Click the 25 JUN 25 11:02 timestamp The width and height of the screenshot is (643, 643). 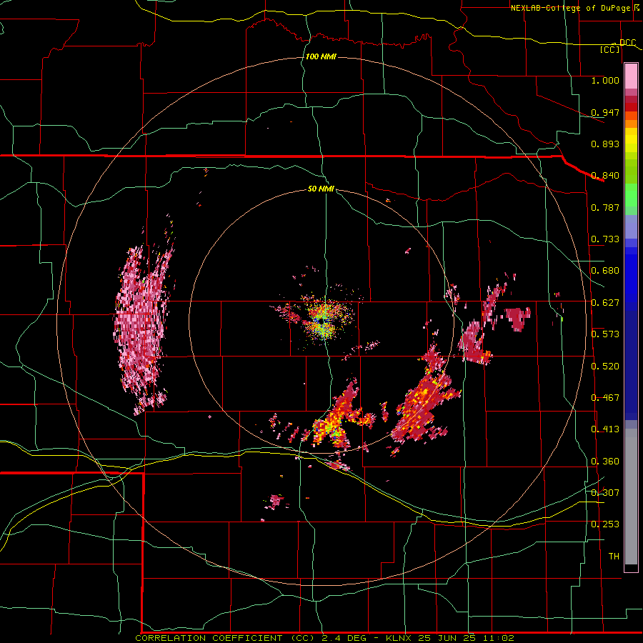click(467, 638)
